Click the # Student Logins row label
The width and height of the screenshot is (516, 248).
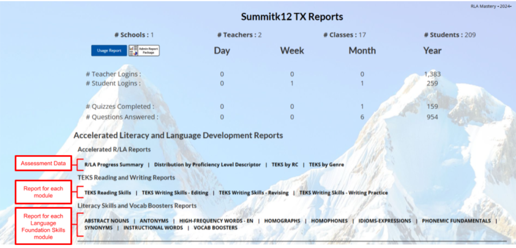click(113, 83)
